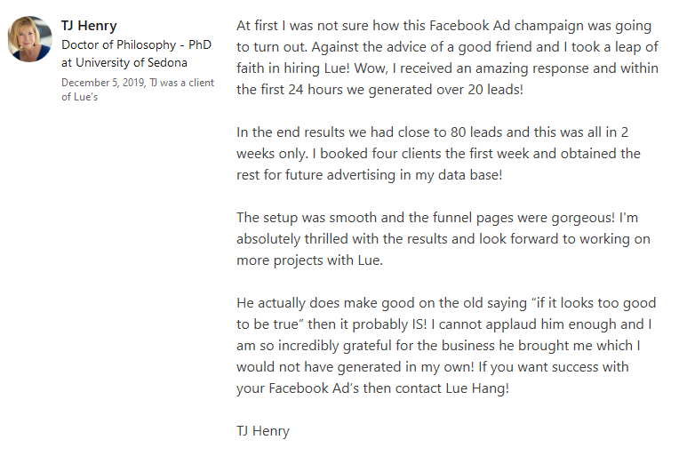
Task: Click the bold TJ Henry name heading
Action: click(89, 26)
